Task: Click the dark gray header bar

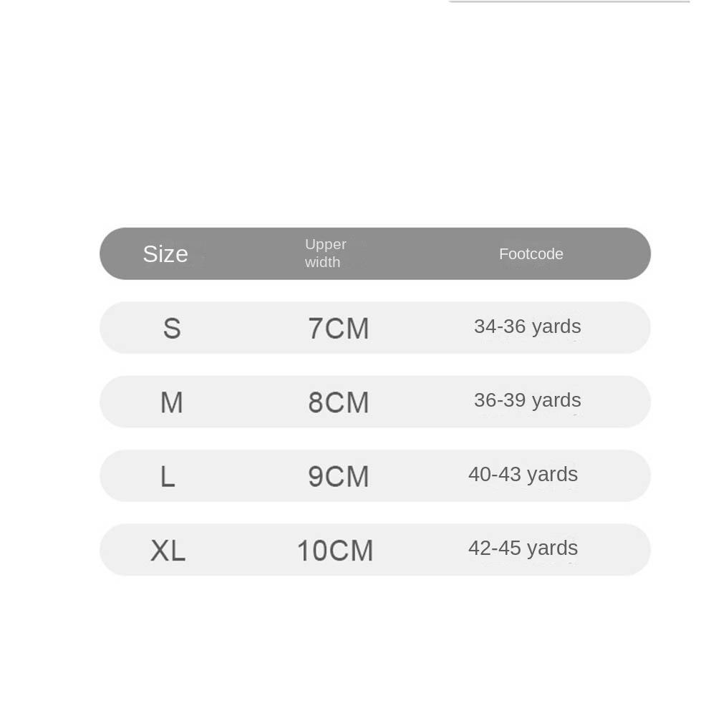Action: coord(375,253)
